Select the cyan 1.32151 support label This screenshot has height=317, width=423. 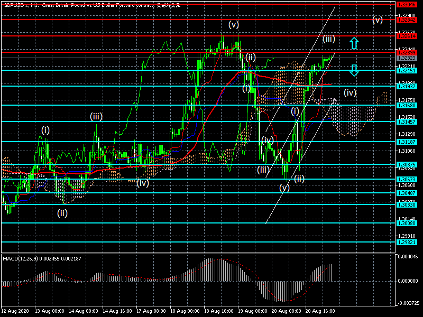coord(406,70)
